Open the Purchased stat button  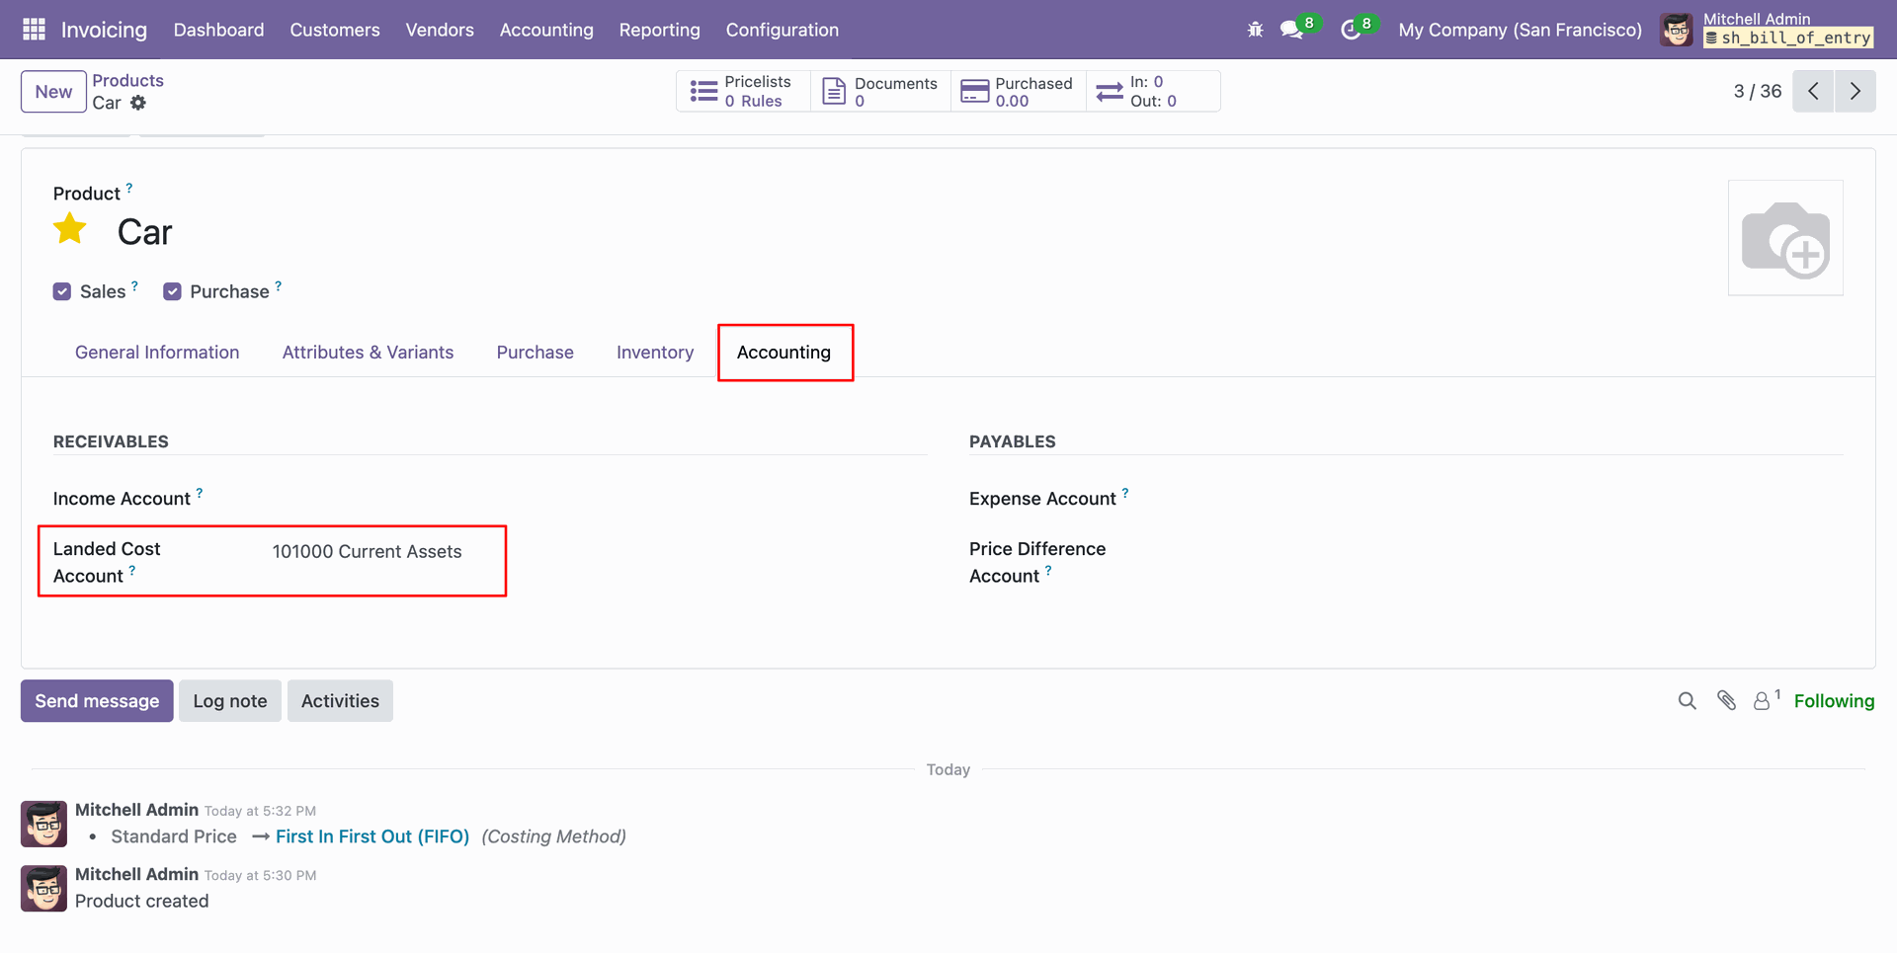tap(1019, 91)
